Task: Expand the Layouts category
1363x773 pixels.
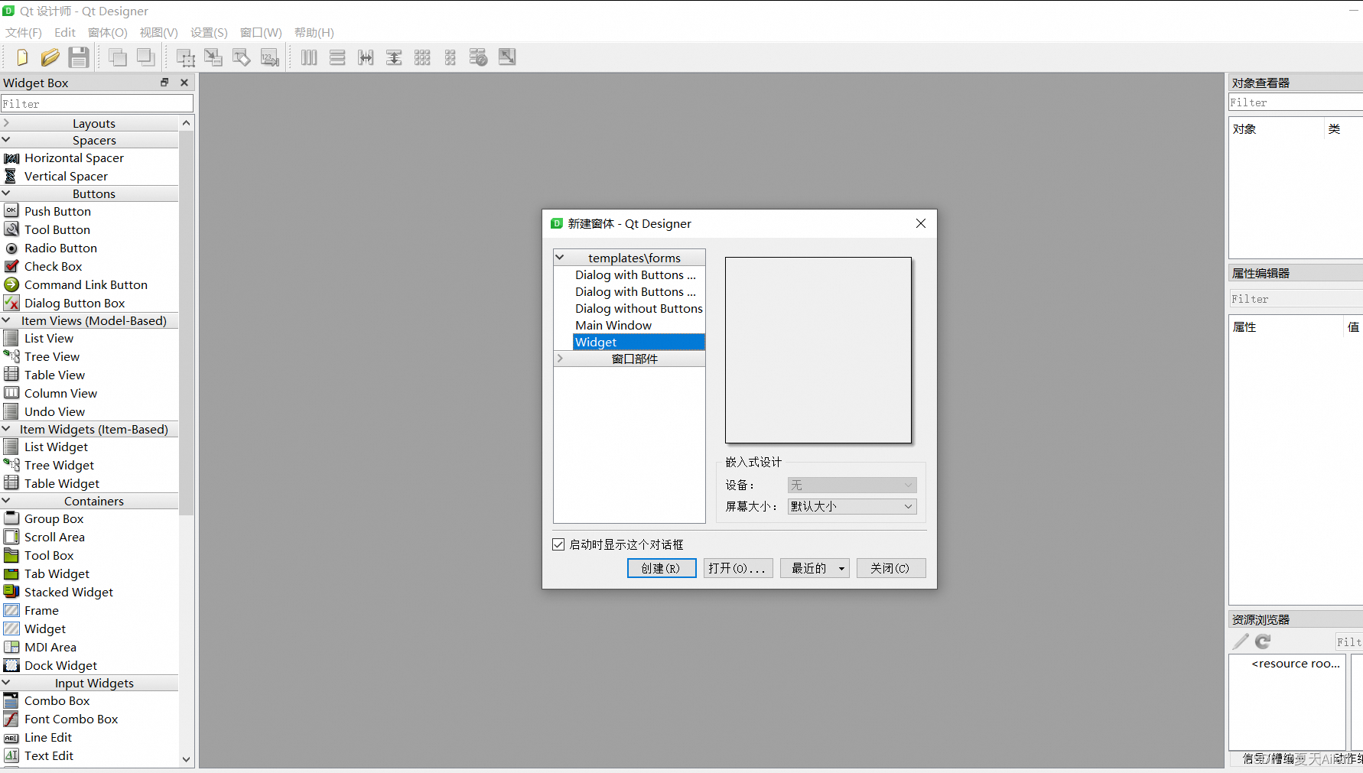Action: click(6, 123)
